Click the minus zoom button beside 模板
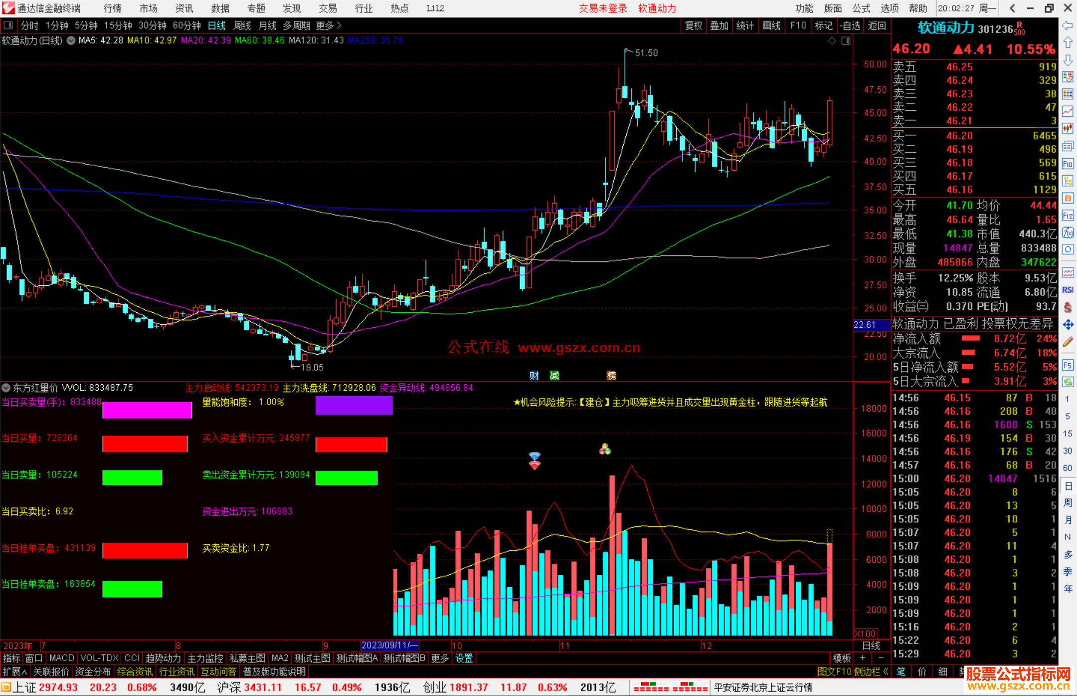 point(881,658)
